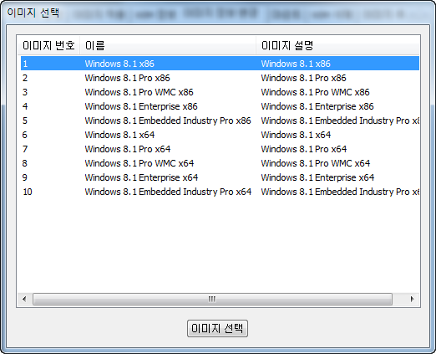Click description 'Windows 8.1 Pro WMC x64'
The width and height of the screenshot is (436, 354).
[316, 163]
